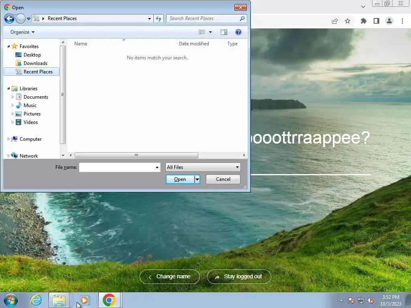Image resolution: width=411 pixels, height=308 pixels.
Task: Click the Refresh button next to the address bar
Action: pos(159,18)
